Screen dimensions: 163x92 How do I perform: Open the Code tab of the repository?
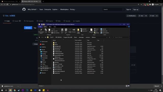tap(7, 21)
